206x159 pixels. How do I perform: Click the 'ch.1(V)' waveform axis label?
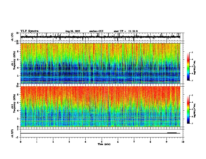click(12, 37)
